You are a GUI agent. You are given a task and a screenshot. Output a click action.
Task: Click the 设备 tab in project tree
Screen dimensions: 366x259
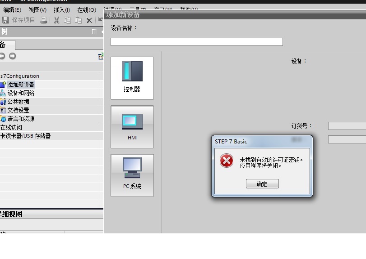click(x=8, y=45)
